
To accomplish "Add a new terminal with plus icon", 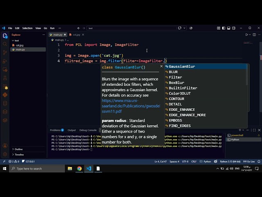I will coord(240,130).
